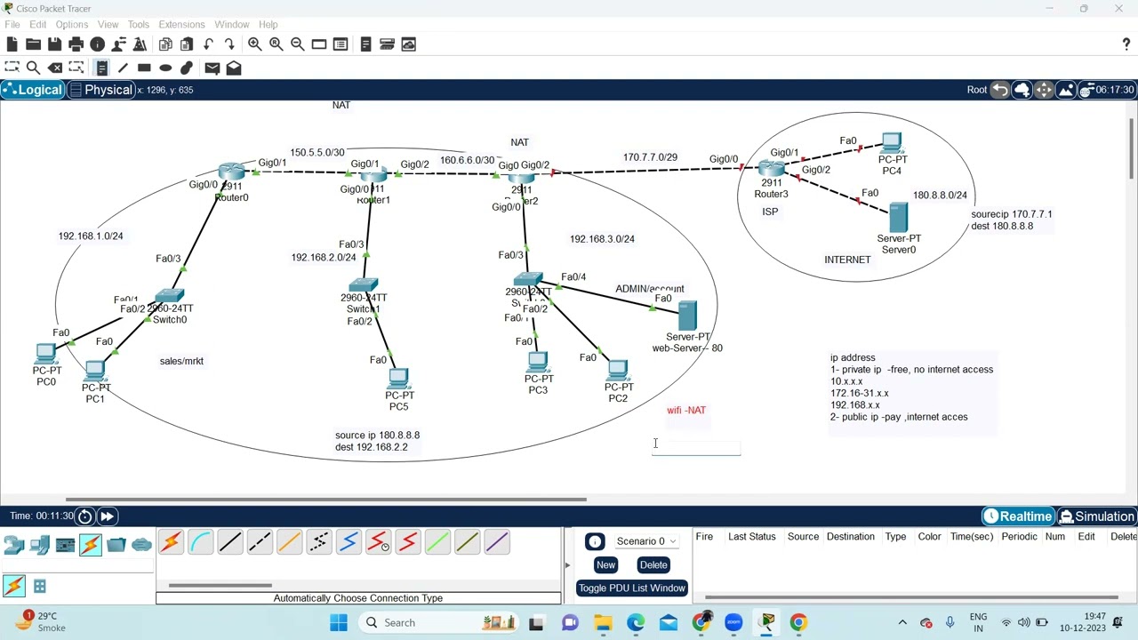Select the End Devices category
Image resolution: width=1138 pixels, height=640 pixels.
[x=39, y=545]
